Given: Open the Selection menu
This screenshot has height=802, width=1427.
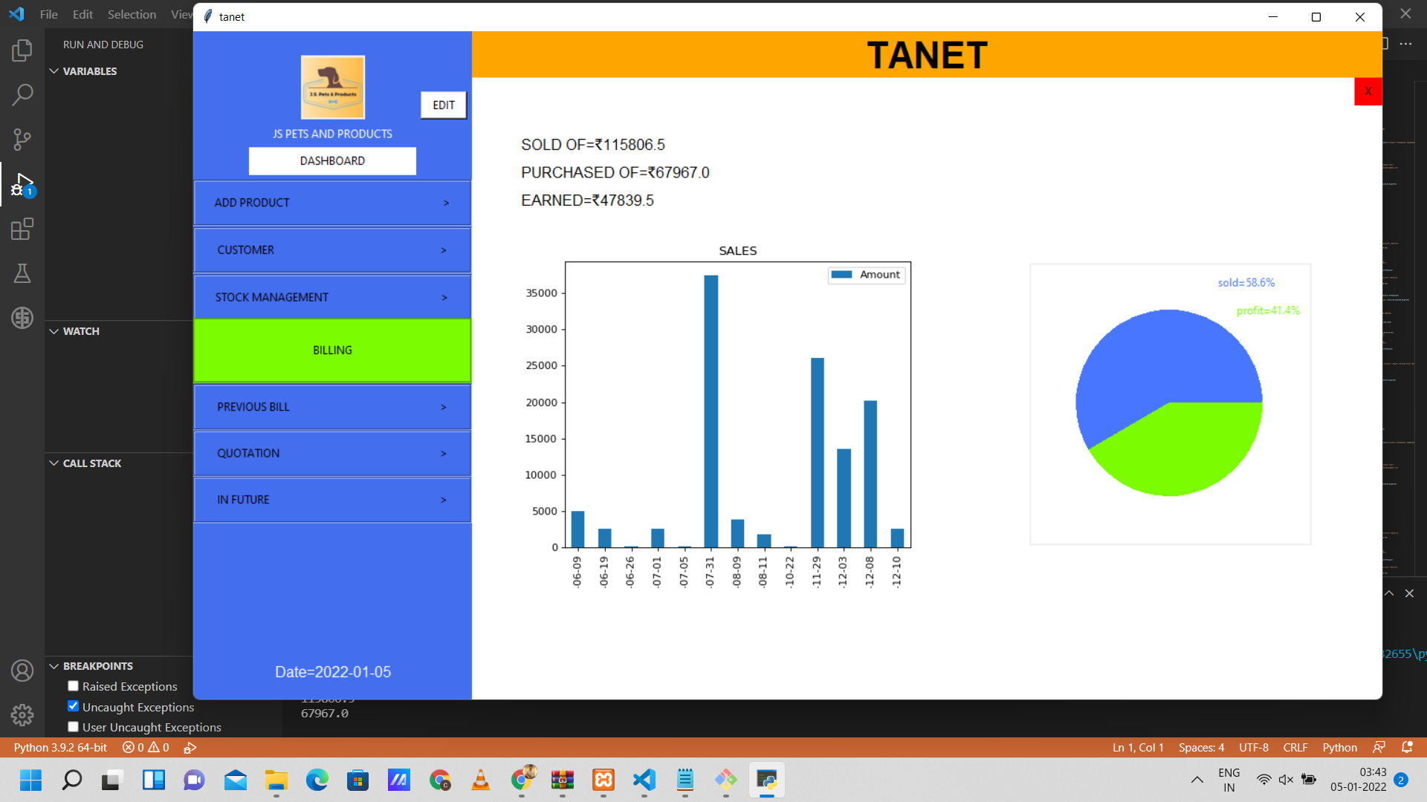Looking at the screenshot, I should point(132,14).
